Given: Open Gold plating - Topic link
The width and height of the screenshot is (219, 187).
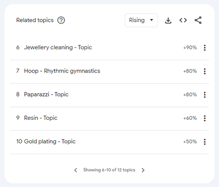Looking at the screenshot, I should pos(50,142).
